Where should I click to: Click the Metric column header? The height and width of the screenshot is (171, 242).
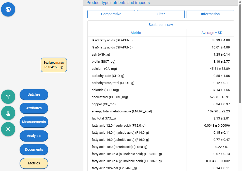pos(136,33)
